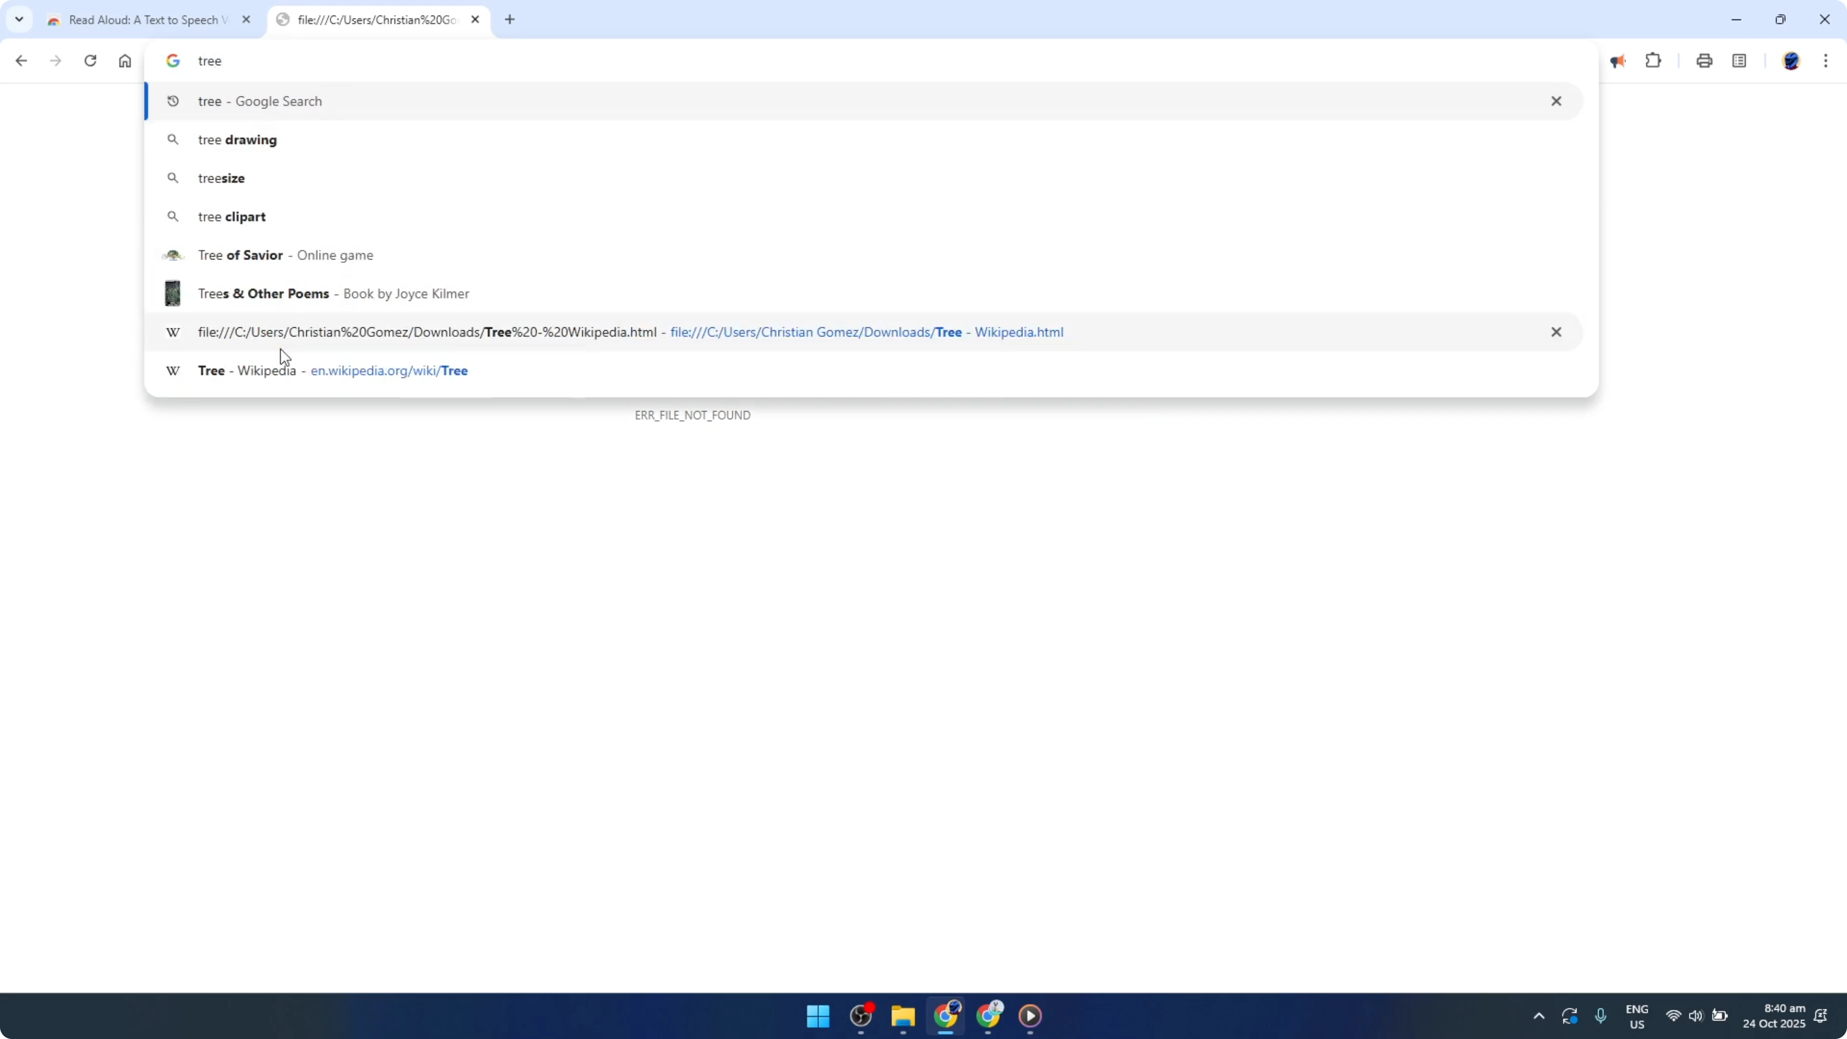Open File Explorer from the taskbar

tap(903, 1016)
